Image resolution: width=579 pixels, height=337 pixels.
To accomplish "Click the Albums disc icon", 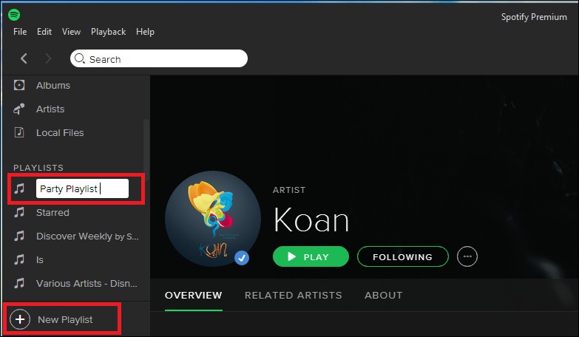I will click(19, 85).
